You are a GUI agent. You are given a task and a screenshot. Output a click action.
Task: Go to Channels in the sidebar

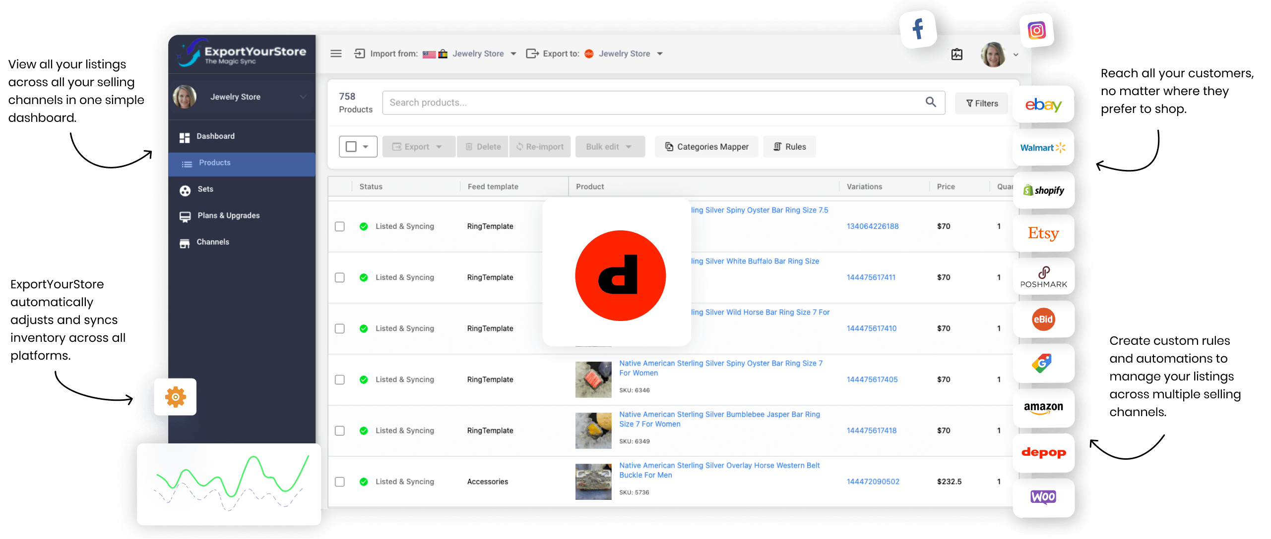tap(212, 242)
